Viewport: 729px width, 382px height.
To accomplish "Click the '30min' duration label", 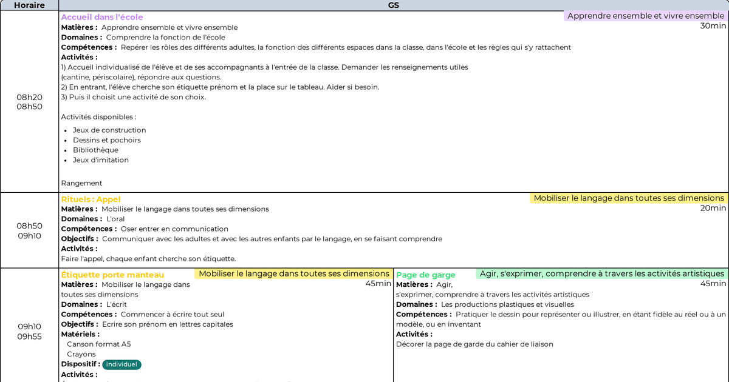I will tap(713, 26).
